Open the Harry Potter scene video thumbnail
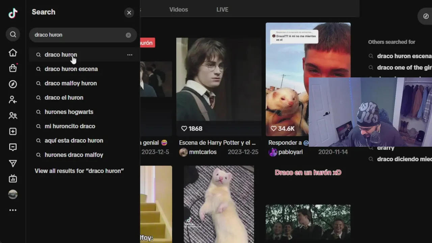Image resolution: width=432 pixels, height=243 pixels. point(219,79)
